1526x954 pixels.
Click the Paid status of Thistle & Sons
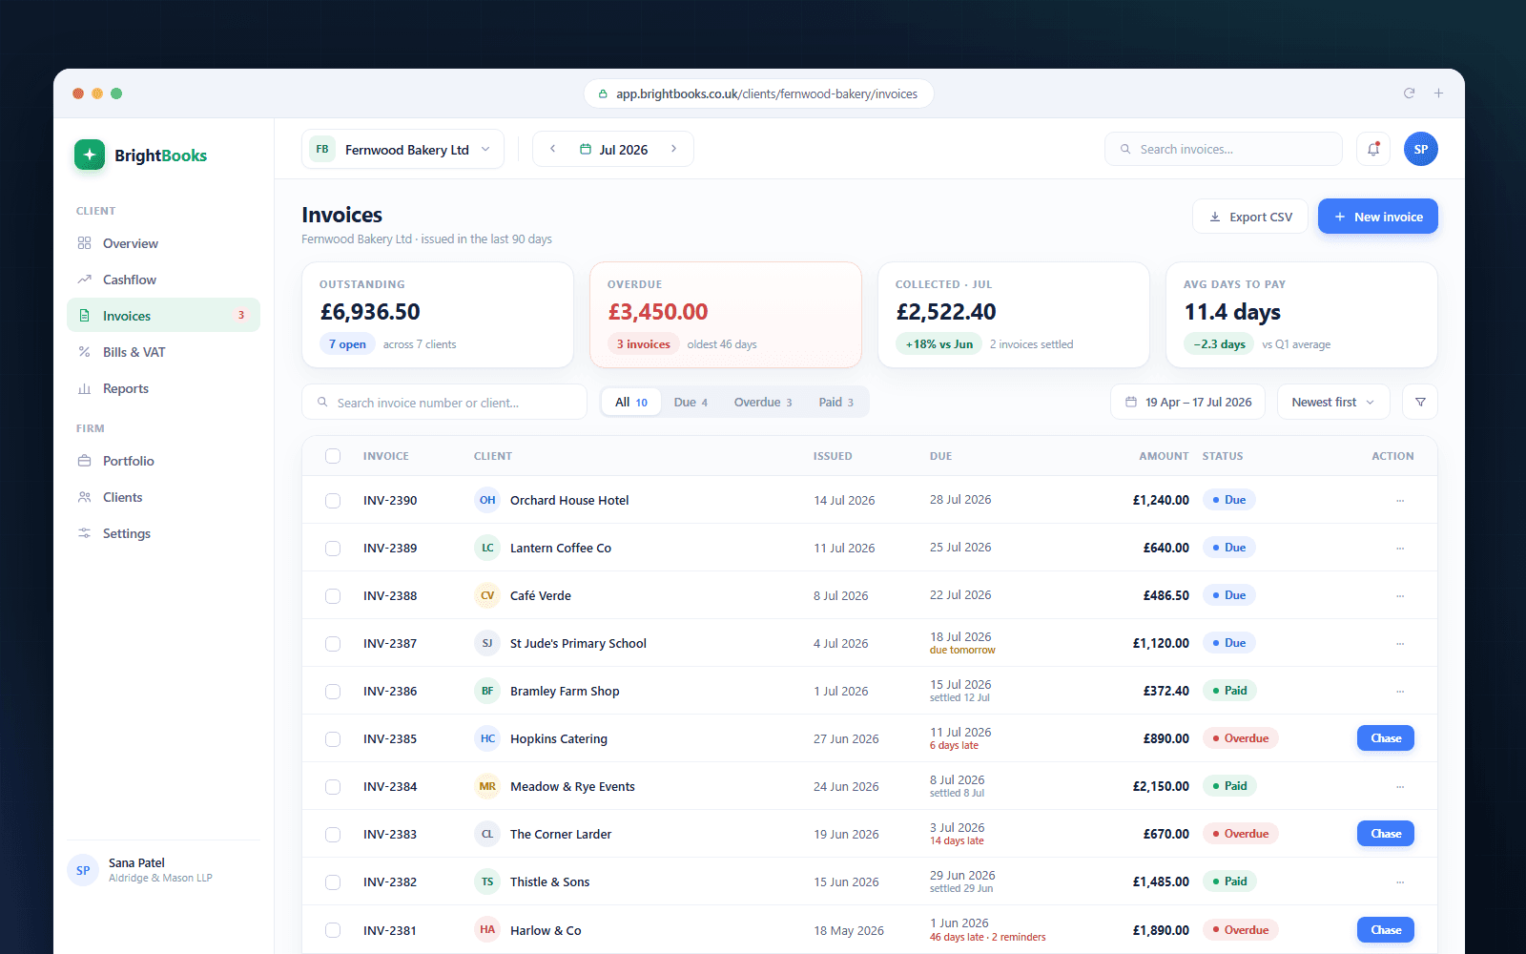(x=1229, y=881)
